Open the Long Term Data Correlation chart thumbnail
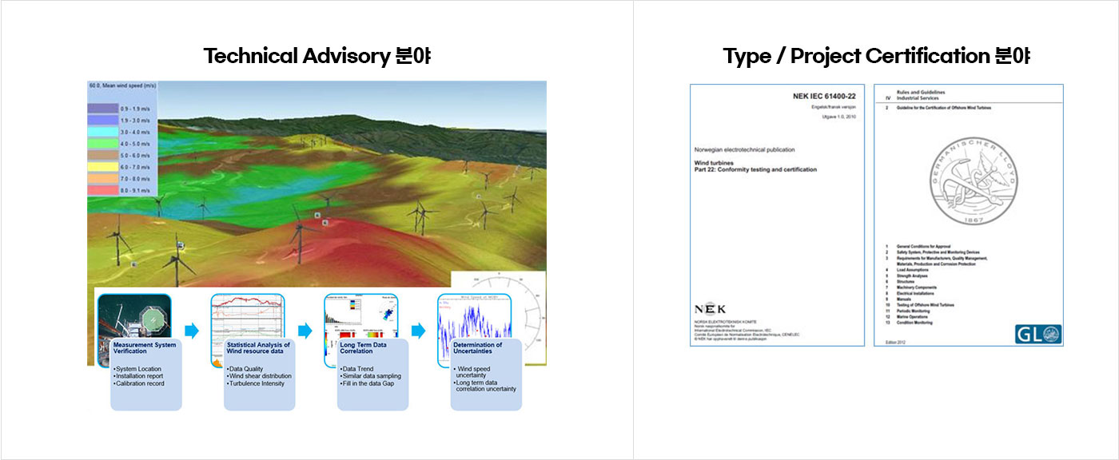The width and height of the screenshot is (1119, 460). [360, 316]
